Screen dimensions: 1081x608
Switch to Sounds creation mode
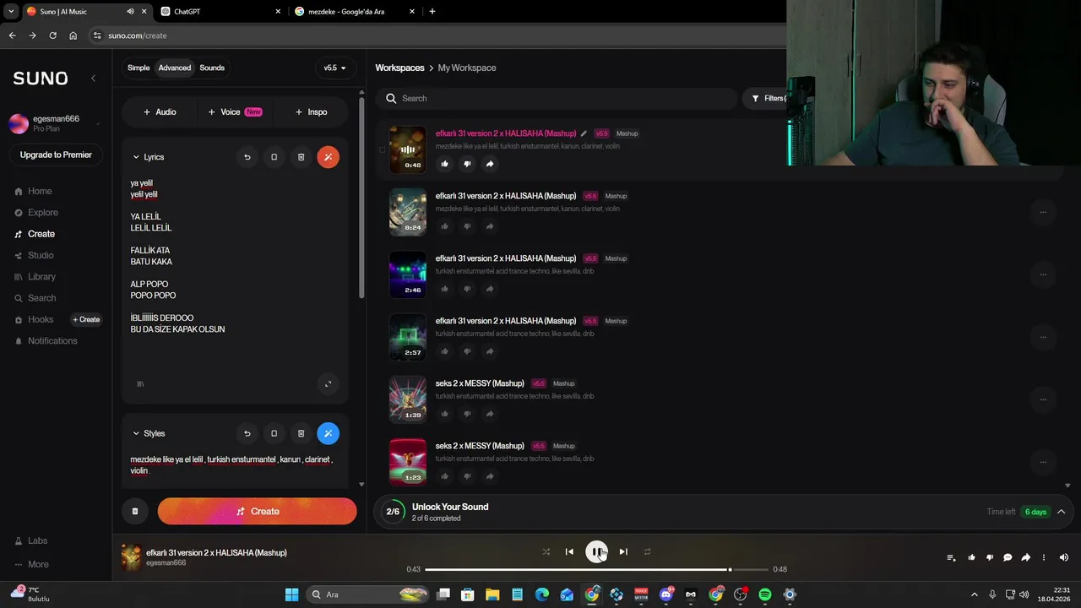pyautogui.click(x=212, y=68)
